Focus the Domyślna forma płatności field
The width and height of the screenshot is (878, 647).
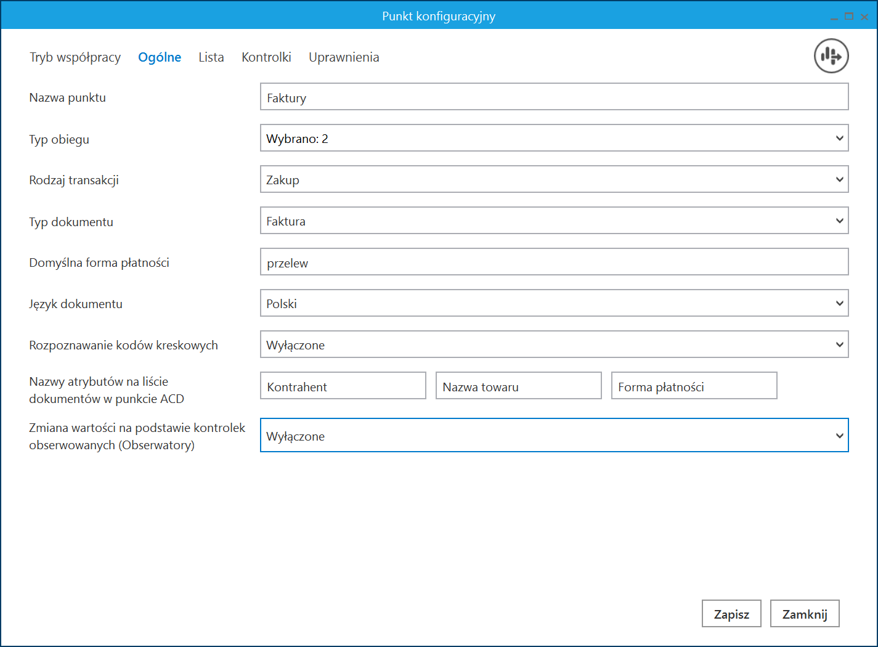554,262
